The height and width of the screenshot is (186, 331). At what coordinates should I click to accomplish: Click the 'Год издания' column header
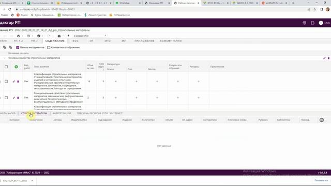coord(104,120)
